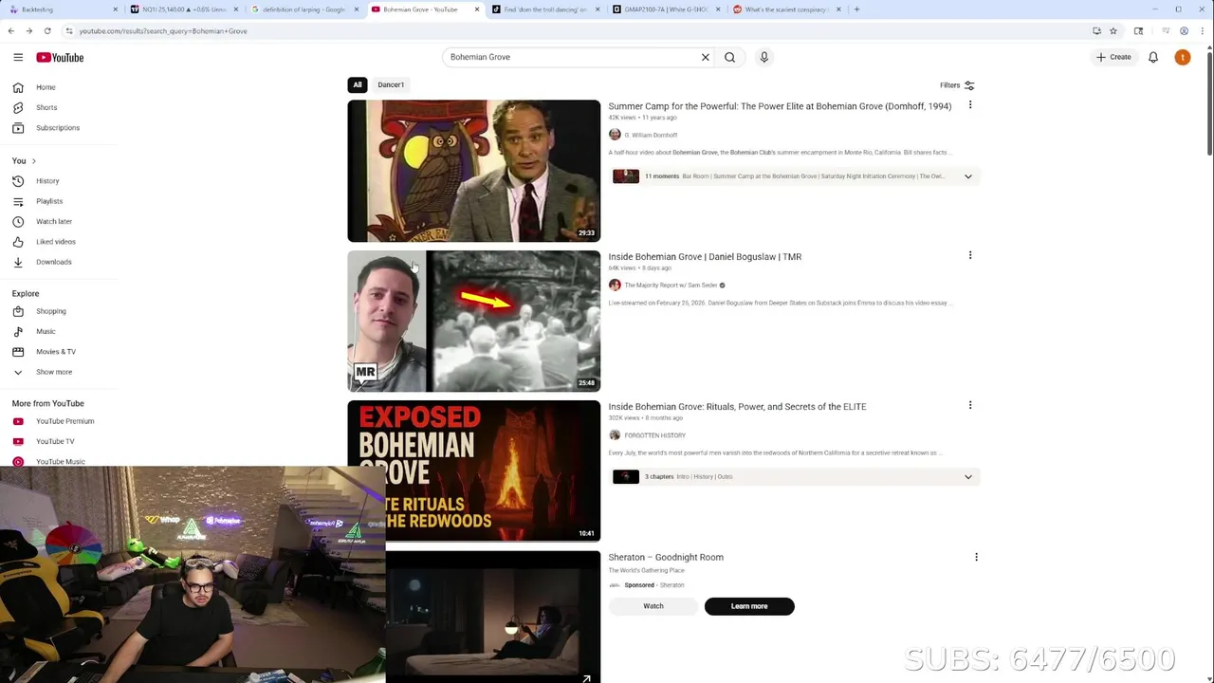Open the Summer Camp for the Powerful title
Image resolution: width=1214 pixels, height=683 pixels.
click(780, 106)
